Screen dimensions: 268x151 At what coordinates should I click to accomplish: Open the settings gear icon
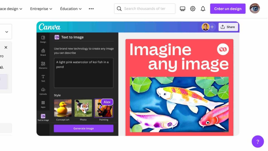pos(193,9)
